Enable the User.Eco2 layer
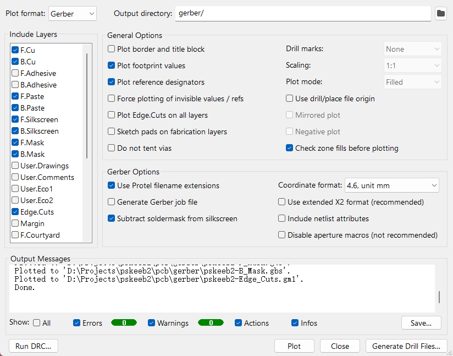This screenshot has height=356, width=453. (x=15, y=200)
